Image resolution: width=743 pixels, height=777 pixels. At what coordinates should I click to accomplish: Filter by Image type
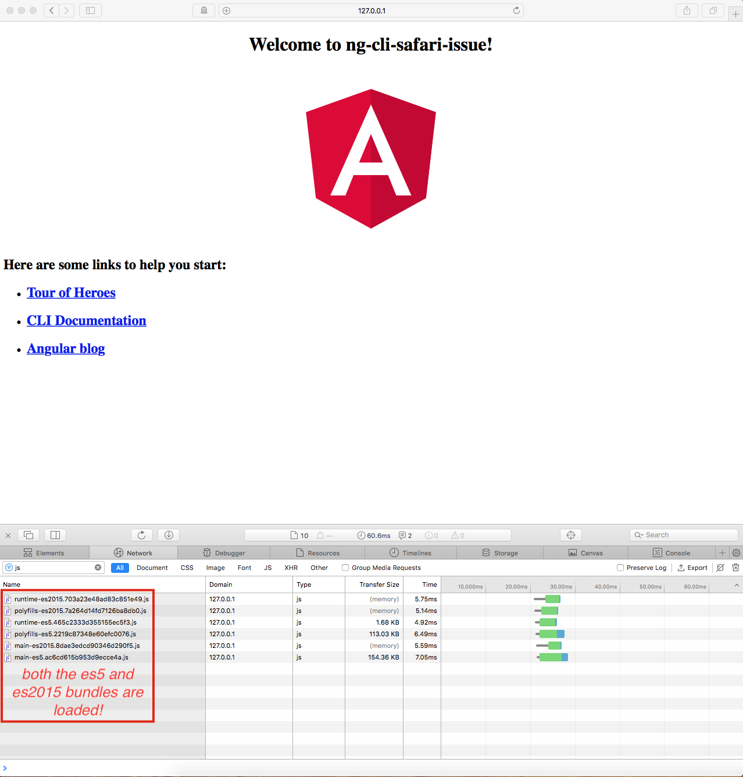[x=215, y=568]
